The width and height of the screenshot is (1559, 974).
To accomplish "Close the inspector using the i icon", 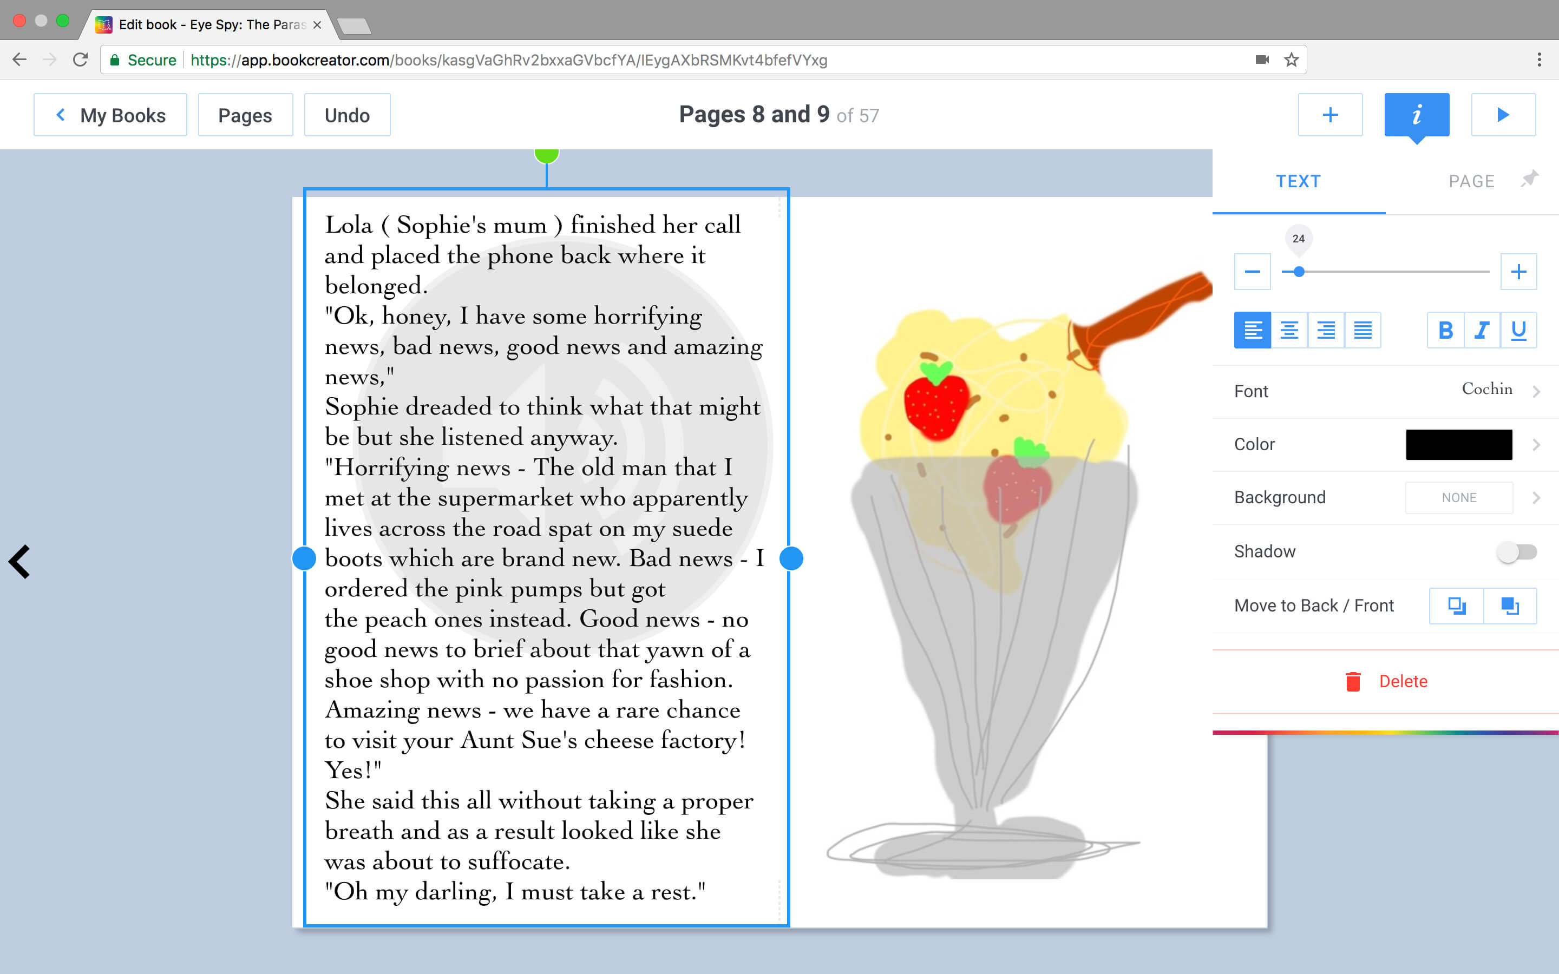I will point(1417,115).
